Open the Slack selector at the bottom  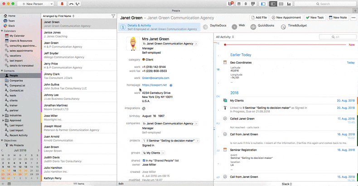click(x=287, y=184)
